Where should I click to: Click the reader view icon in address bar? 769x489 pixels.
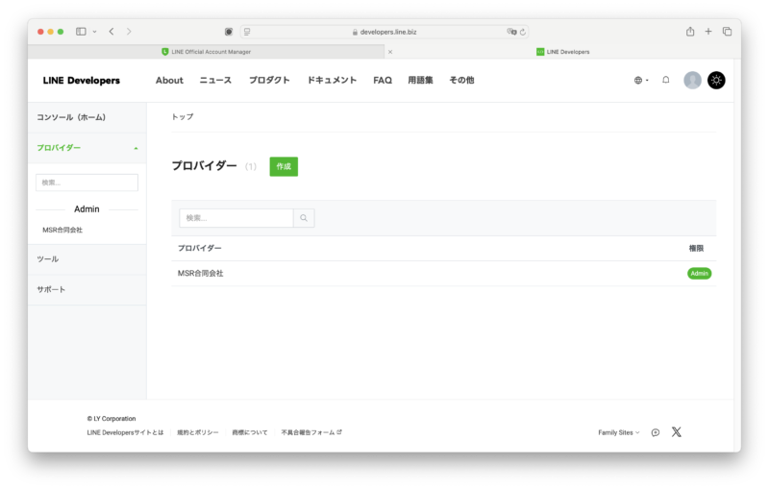click(247, 32)
